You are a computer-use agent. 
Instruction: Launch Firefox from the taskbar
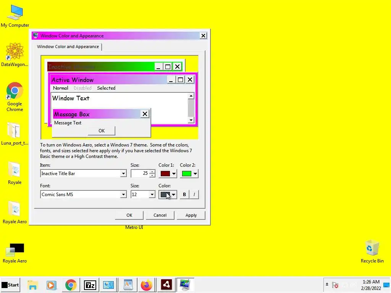coord(146,285)
